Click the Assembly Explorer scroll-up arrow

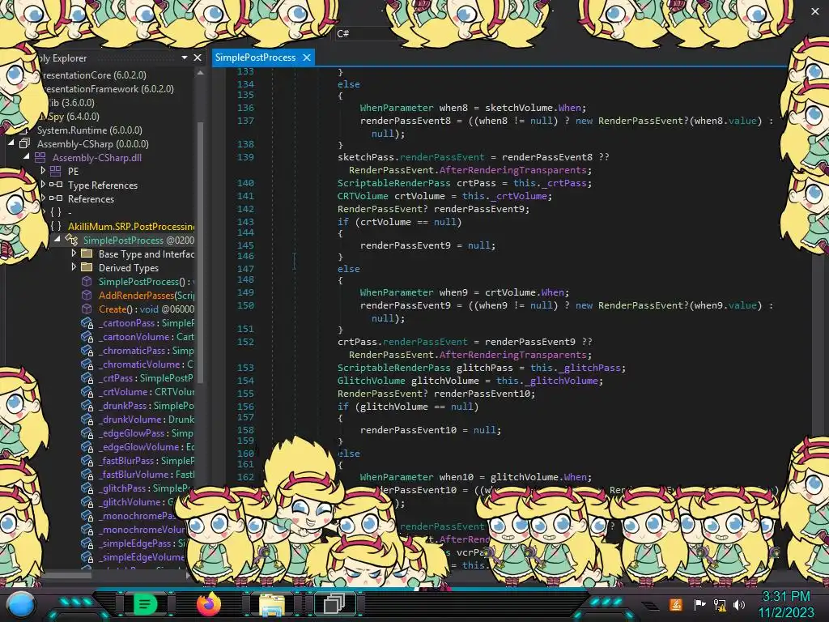tap(201, 73)
